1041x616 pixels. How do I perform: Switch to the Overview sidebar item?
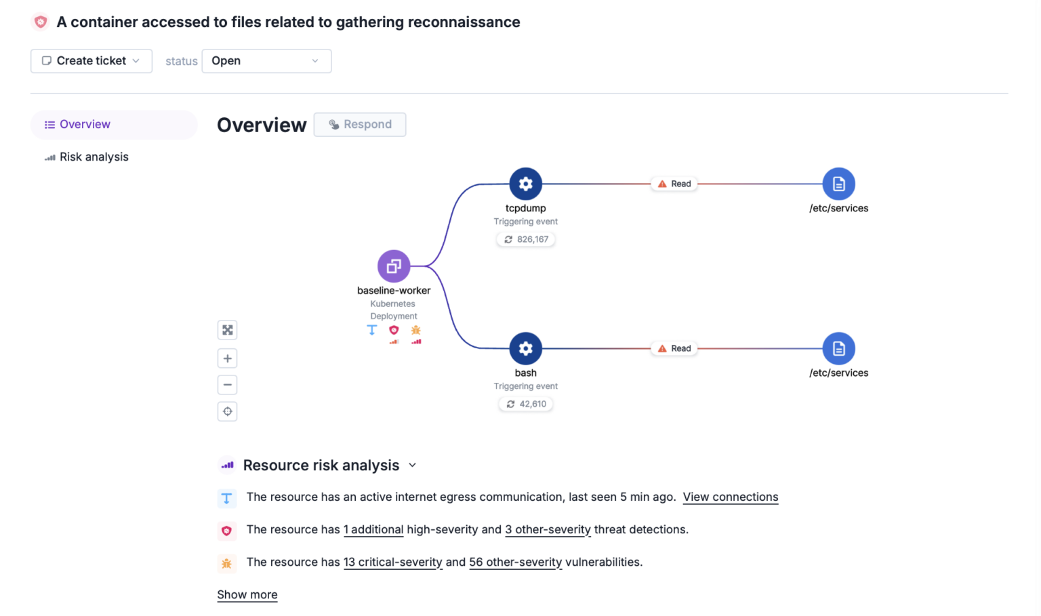click(x=85, y=125)
